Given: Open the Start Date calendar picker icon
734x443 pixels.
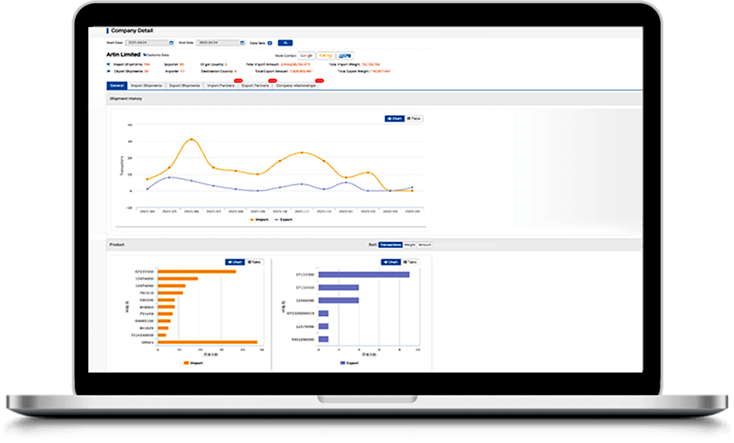Looking at the screenshot, I should tap(171, 43).
